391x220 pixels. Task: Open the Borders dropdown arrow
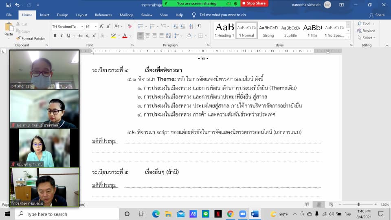pyautogui.click(x=206, y=36)
